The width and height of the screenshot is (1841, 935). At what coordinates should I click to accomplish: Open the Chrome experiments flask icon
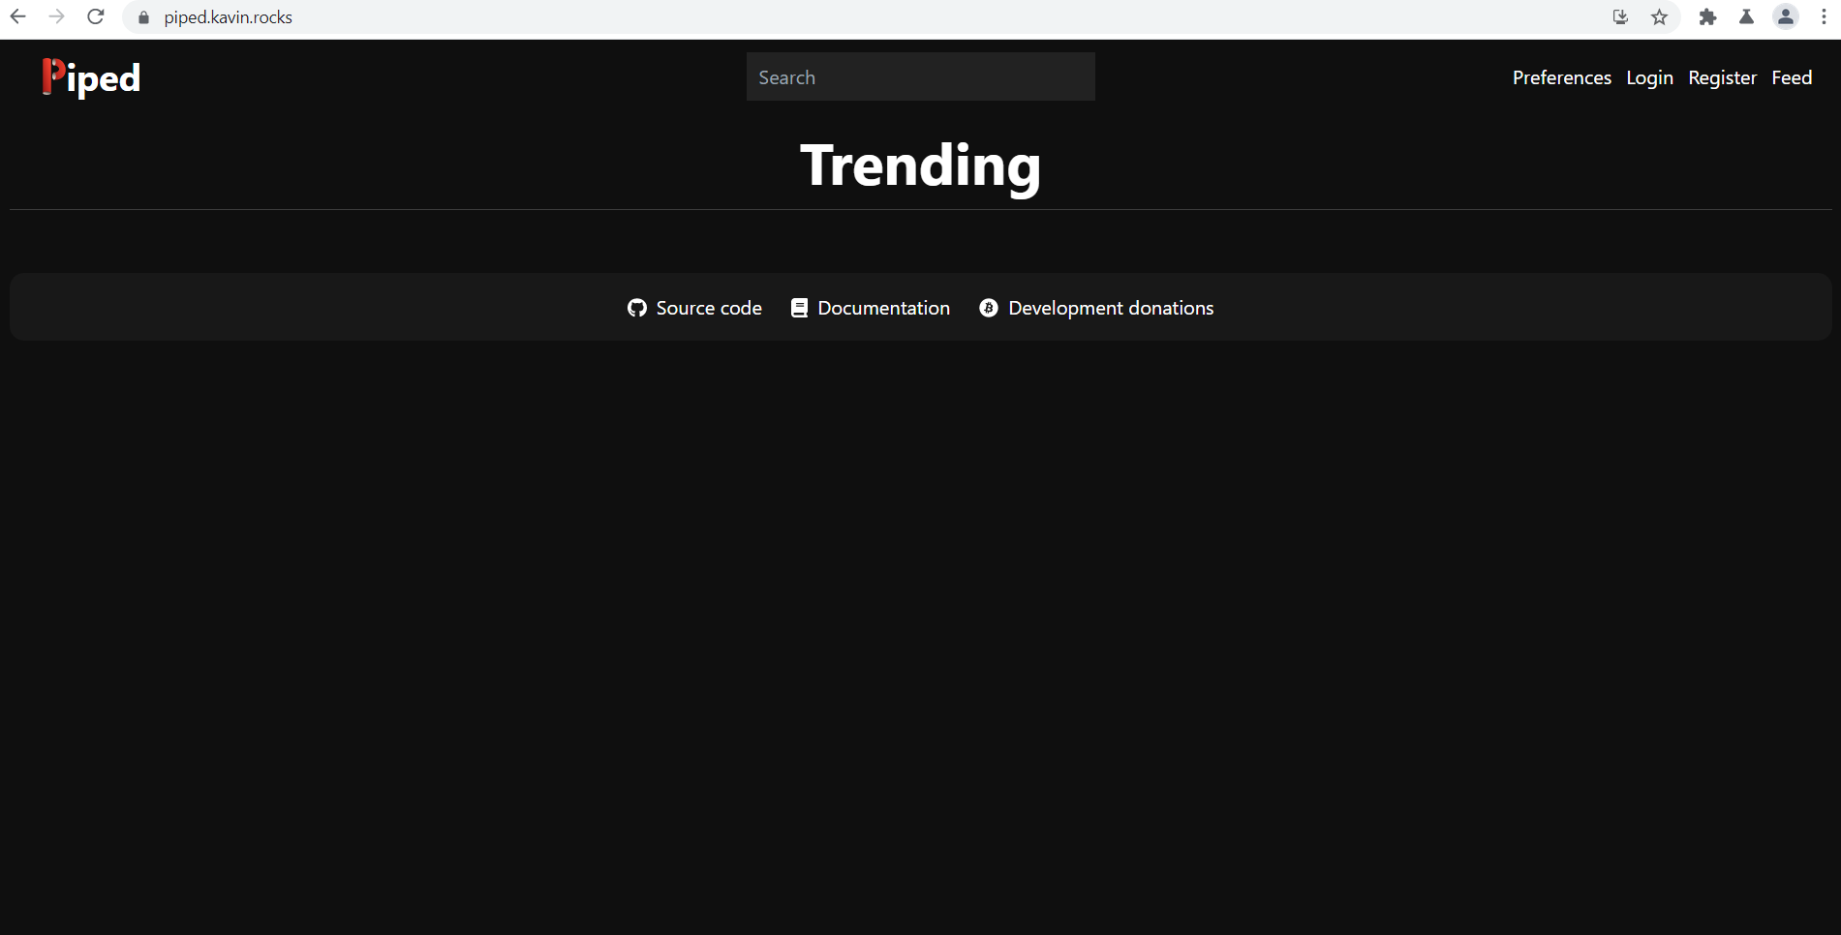point(1746,16)
